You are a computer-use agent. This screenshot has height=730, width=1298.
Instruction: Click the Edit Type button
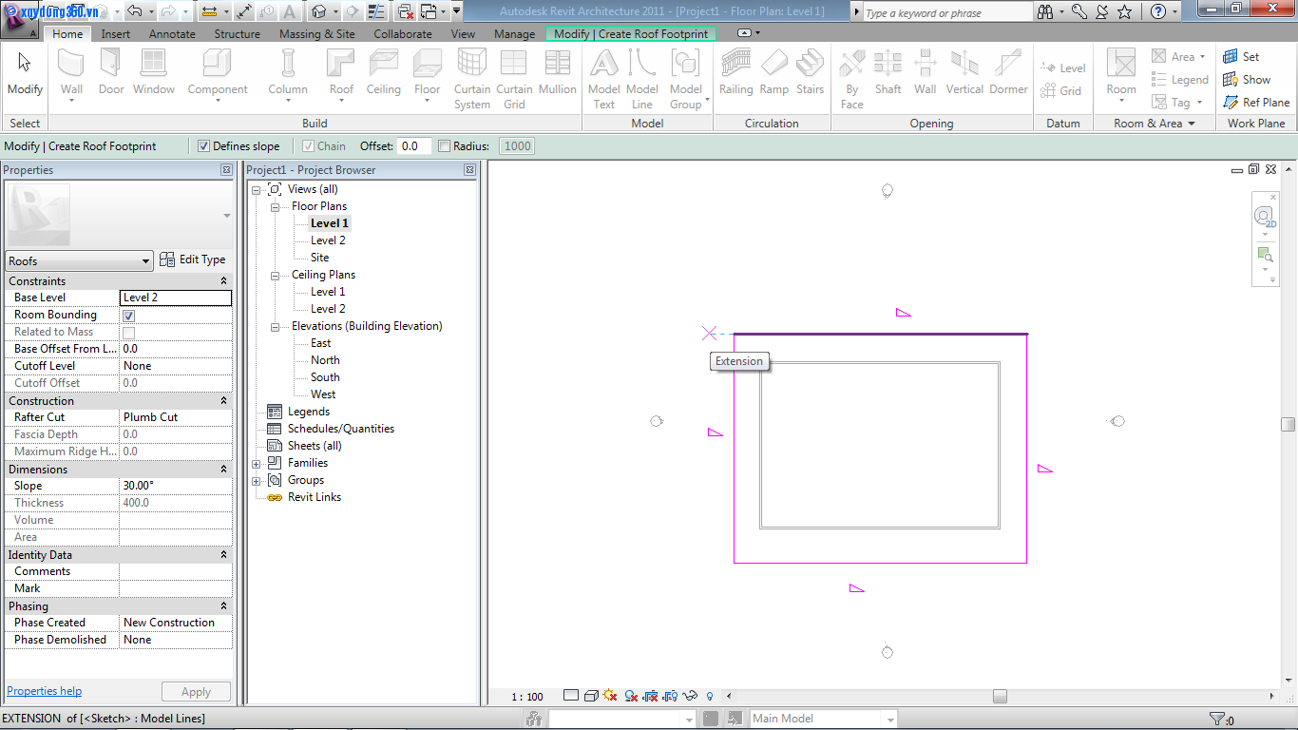click(193, 259)
